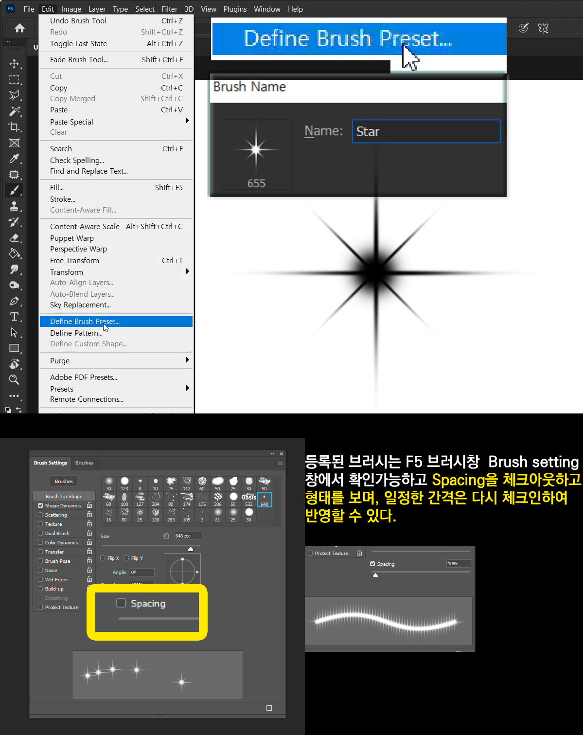Screen dimensions: 583x735
Task: Enable the Texture checkbox in Brush Settings list
Action: 40,524
